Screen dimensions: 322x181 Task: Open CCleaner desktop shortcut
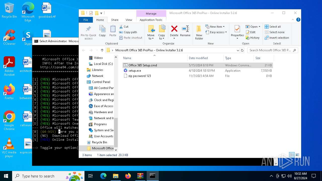(x=9, y=38)
